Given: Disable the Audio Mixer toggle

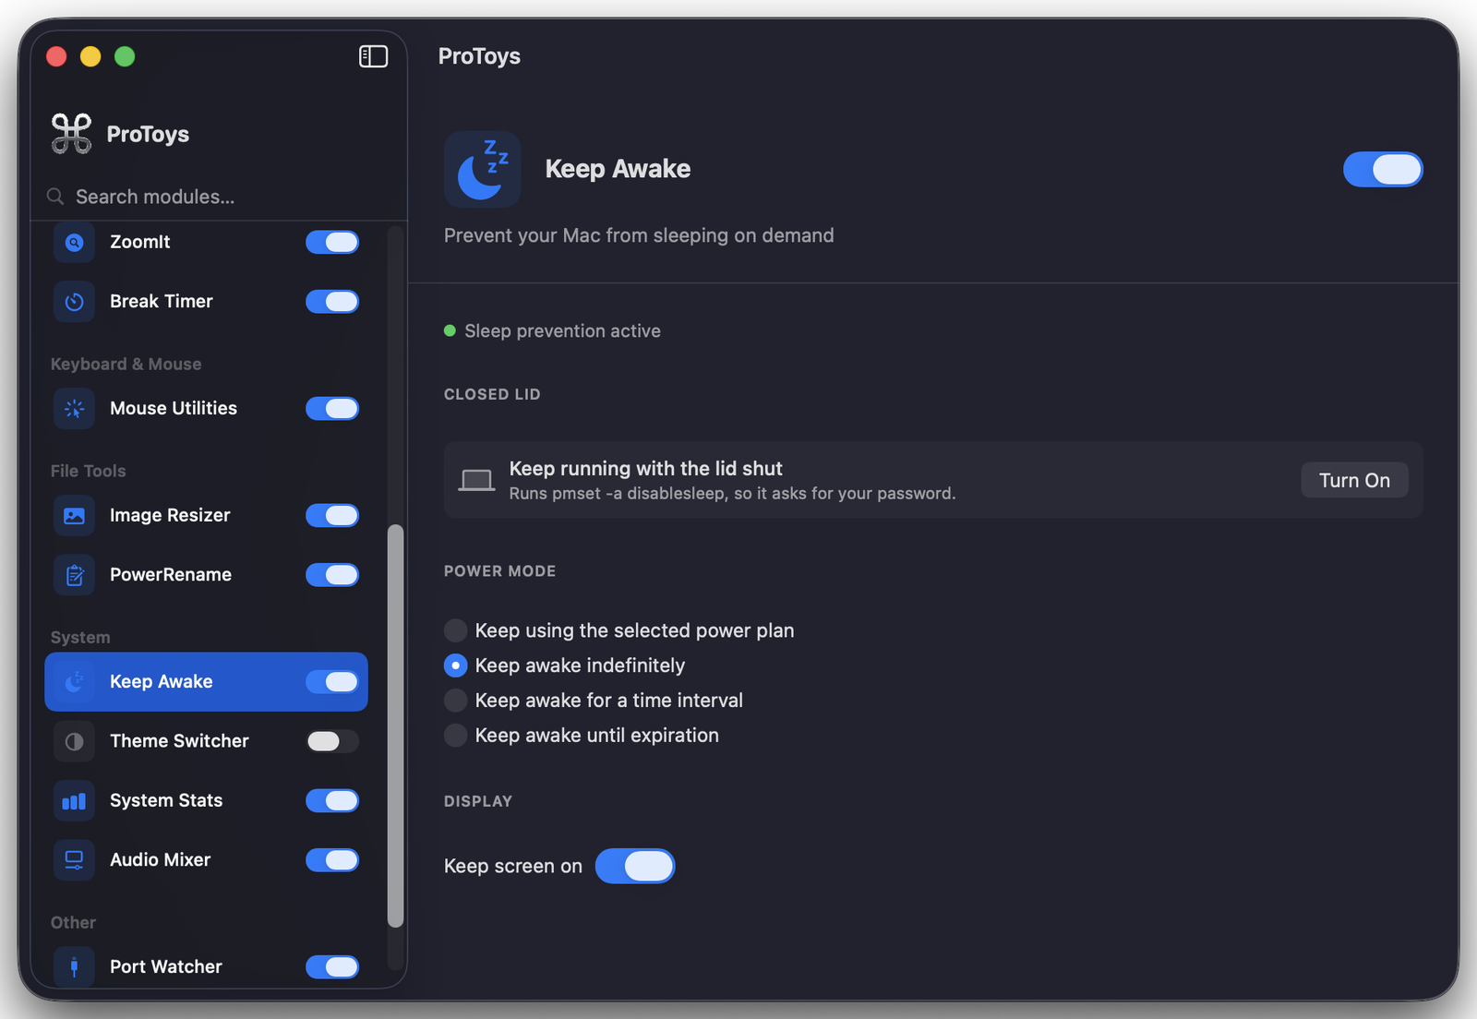Looking at the screenshot, I should [x=332, y=860].
